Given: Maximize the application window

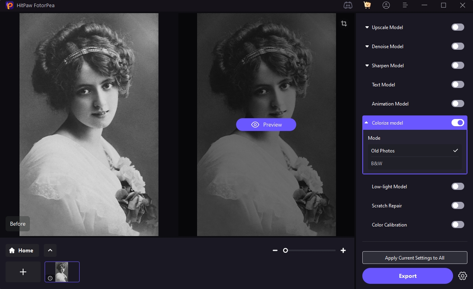Looking at the screenshot, I should 444,5.
